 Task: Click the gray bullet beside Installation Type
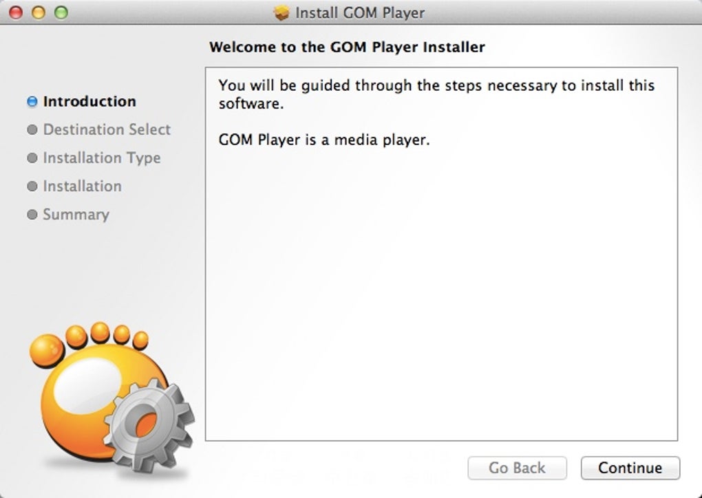[32, 158]
